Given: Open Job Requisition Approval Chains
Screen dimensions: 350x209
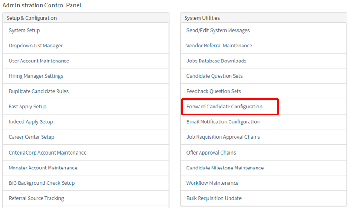Looking at the screenshot, I should 223,137.
